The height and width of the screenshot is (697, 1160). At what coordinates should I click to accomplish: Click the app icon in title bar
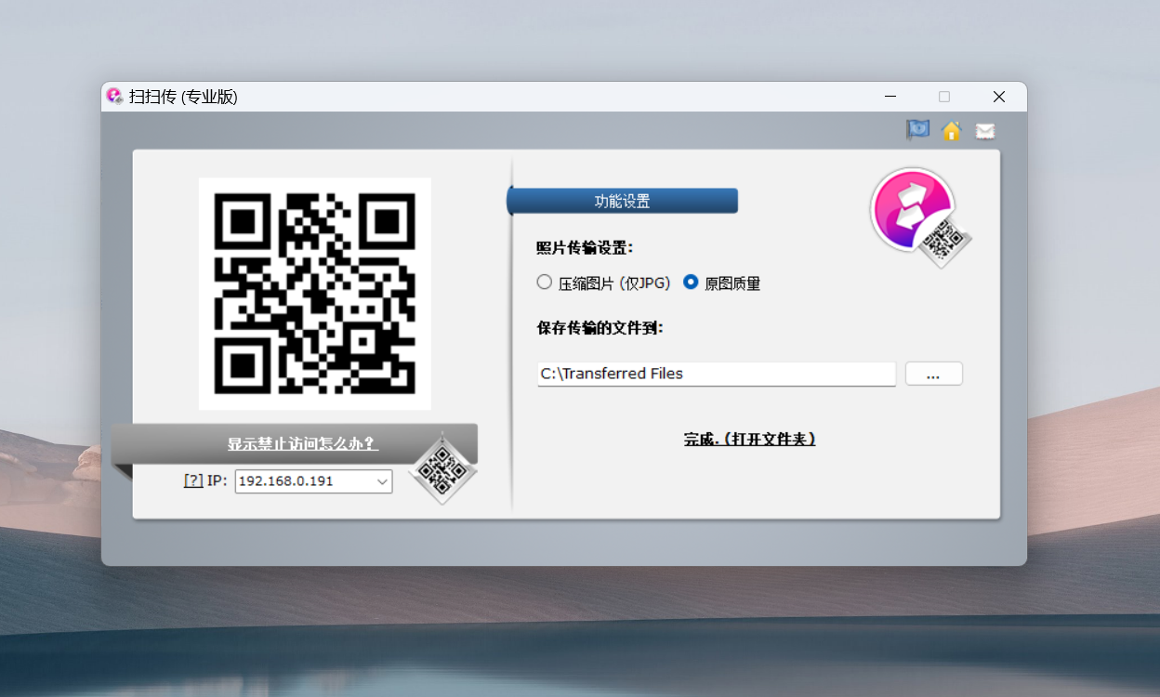[115, 97]
